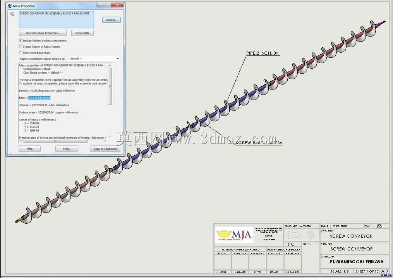Image resolution: width=393 pixels, height=278 pixels.
Task: Click the results box scroll down arrow
Action: [110, 136]
